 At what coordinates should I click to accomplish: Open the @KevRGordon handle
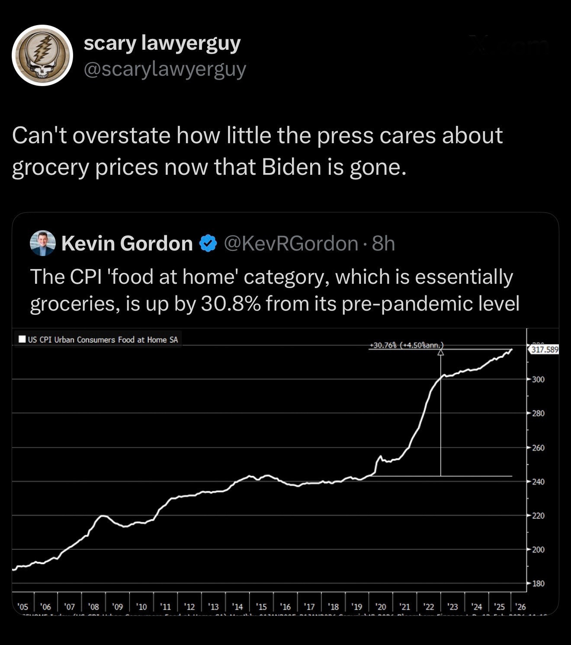[291, 243]
